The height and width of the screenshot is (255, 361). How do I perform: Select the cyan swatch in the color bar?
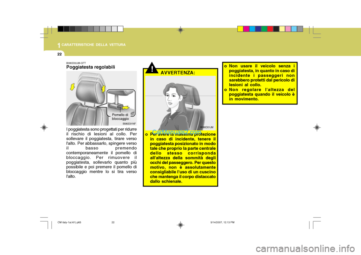[252, 29]
